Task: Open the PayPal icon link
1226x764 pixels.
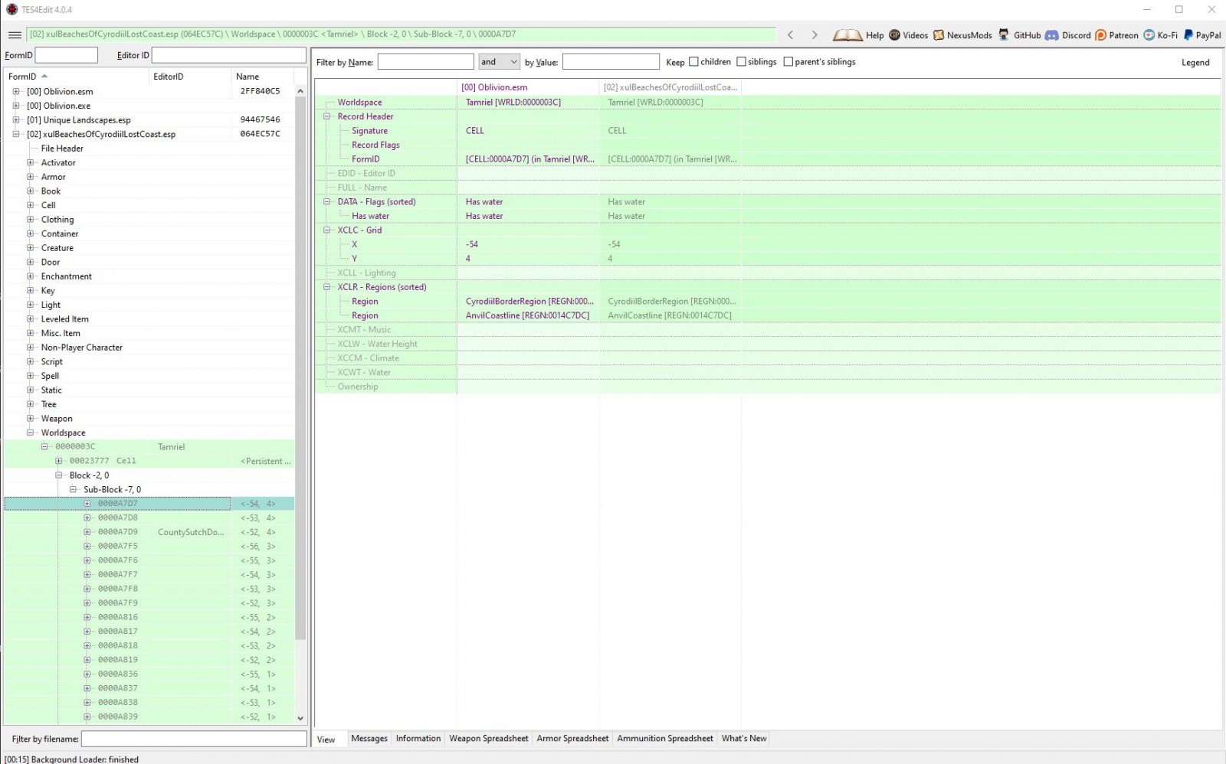Action: (x=1188, y=35)
